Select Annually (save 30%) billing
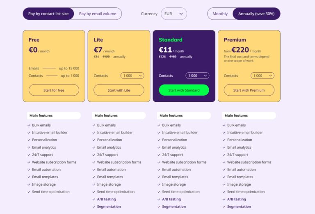The image size is (315, 214). tap(256, 14)
